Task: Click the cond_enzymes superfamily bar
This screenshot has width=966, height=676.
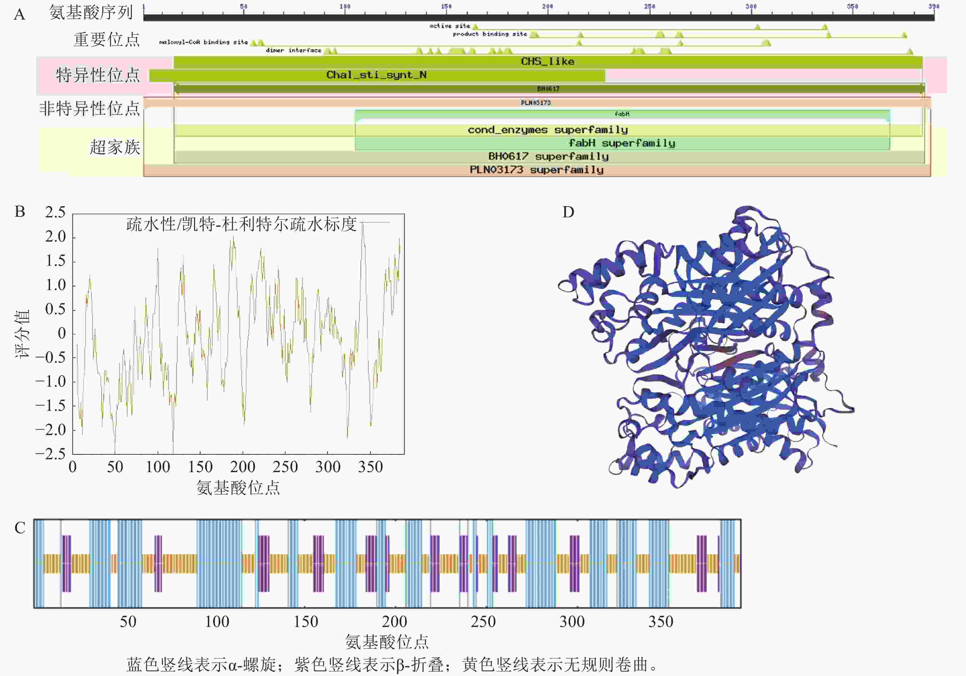Action: tap(547, 130)
